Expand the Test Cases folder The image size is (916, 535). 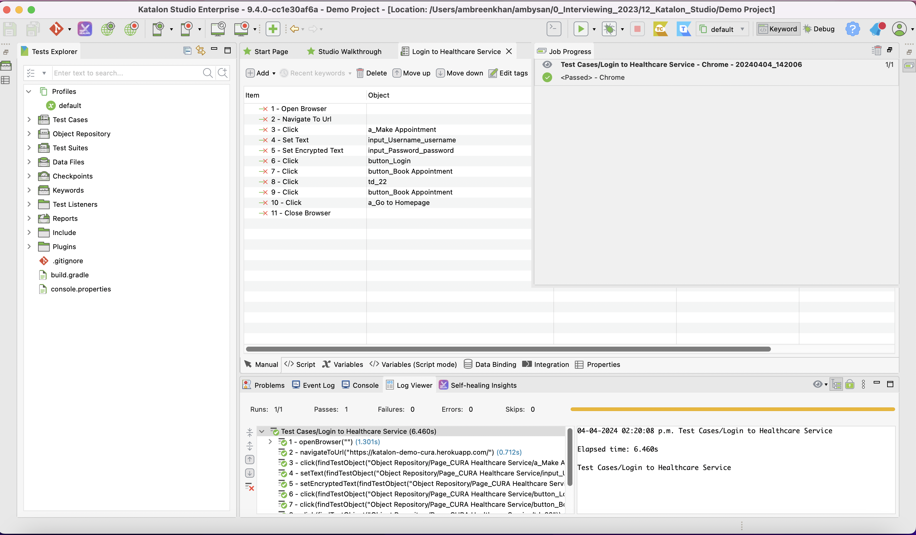29,120
